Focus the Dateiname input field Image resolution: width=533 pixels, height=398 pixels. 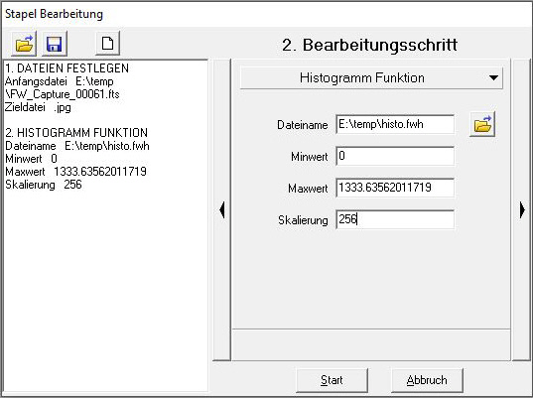(395, 124)
